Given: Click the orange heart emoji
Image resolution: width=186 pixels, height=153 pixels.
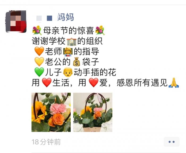Looking at the screenshot, I should [39, 51].
